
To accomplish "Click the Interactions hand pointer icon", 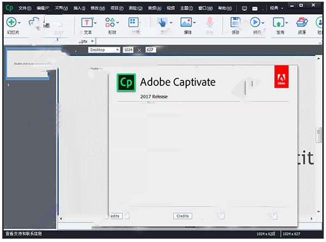I will [x=162, y=22].
